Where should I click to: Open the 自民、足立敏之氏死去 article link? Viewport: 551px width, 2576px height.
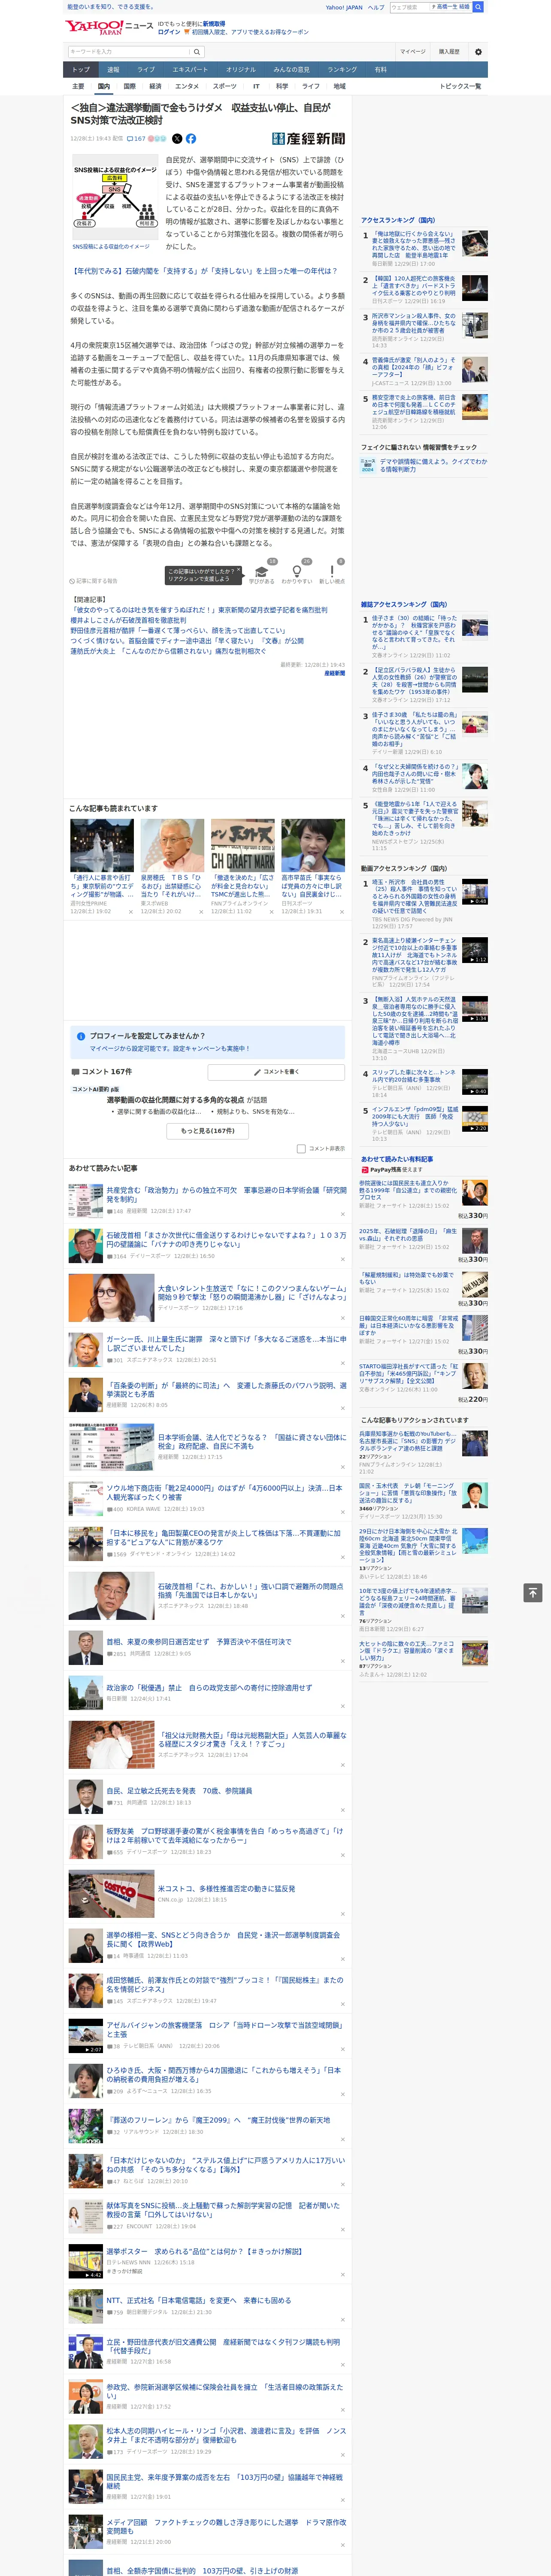[179, 1791]
